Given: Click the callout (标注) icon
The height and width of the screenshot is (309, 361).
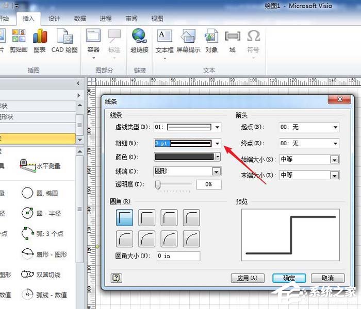Looking at the screenshot, I should [x=114, y=36].
